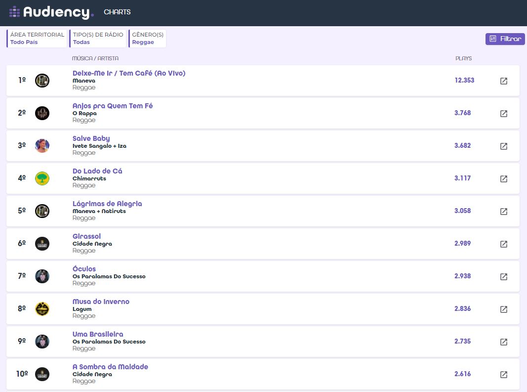Click the PLAYS column header
The height and width of the screenshot is (392, 527).
pos(463,58)
